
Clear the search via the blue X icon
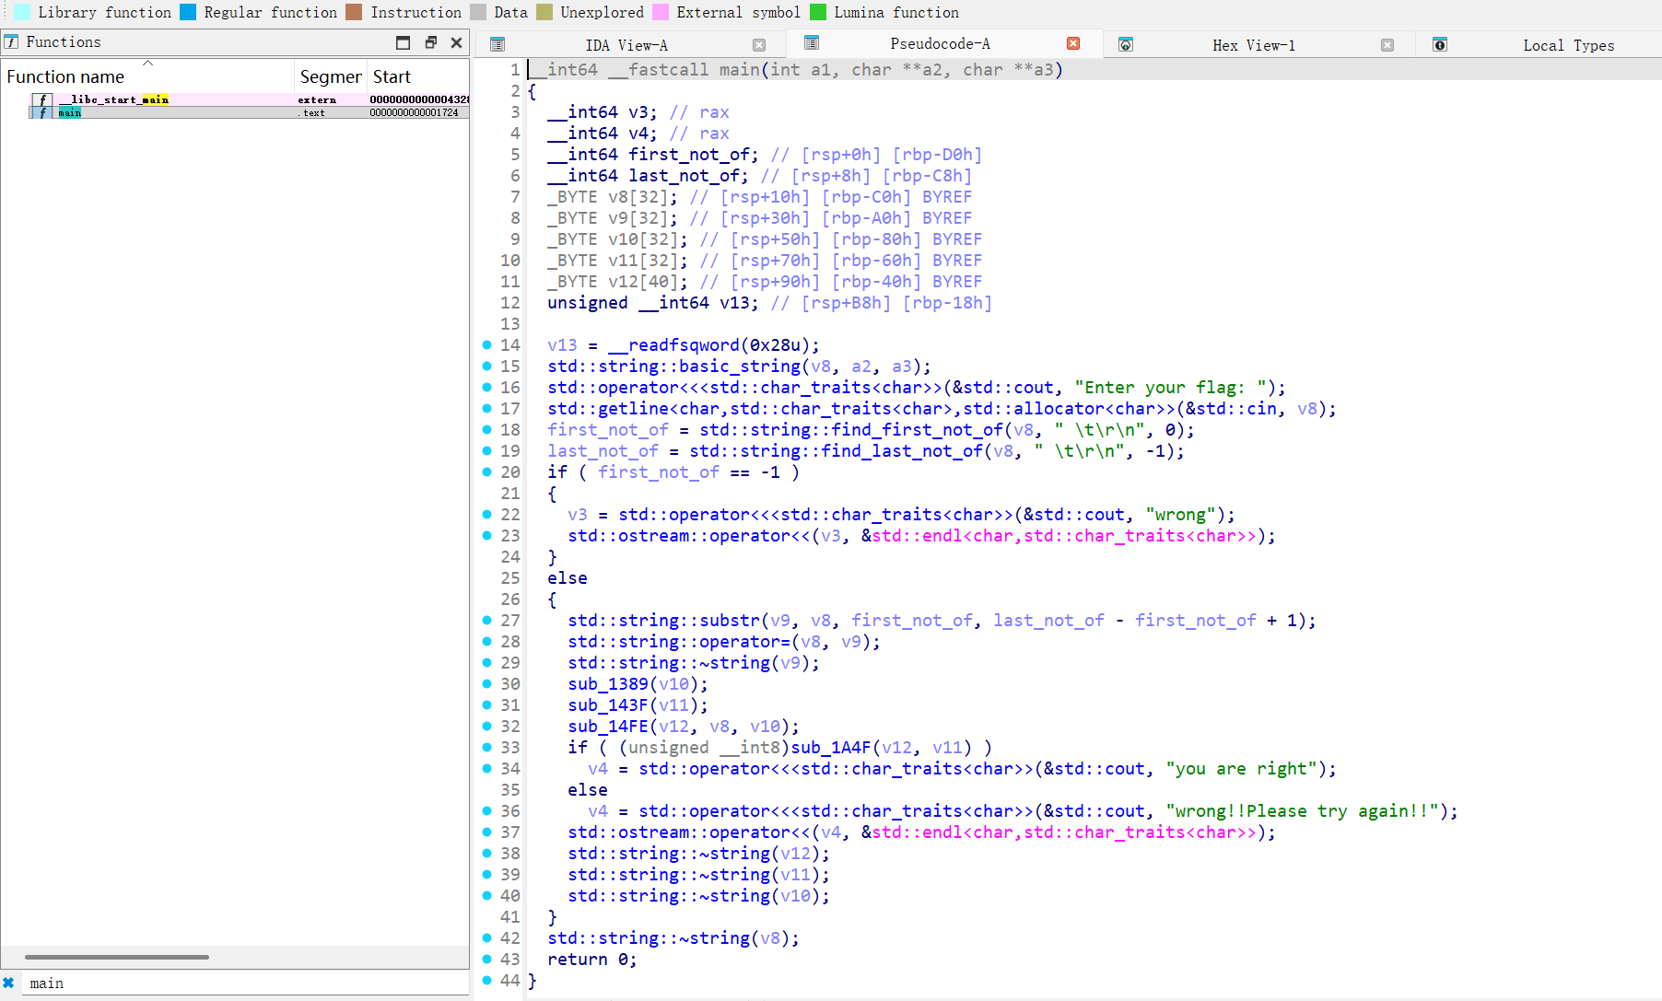(x=9, y=983)
